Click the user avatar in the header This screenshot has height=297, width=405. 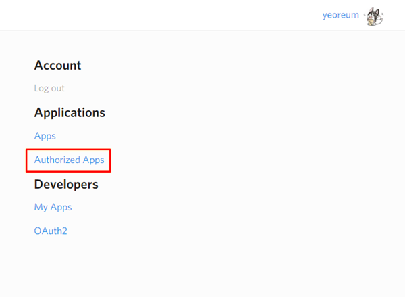(374, 16)
